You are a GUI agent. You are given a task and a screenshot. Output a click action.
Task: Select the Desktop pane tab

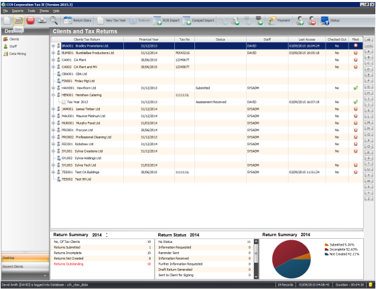click(x=25, y=258)
